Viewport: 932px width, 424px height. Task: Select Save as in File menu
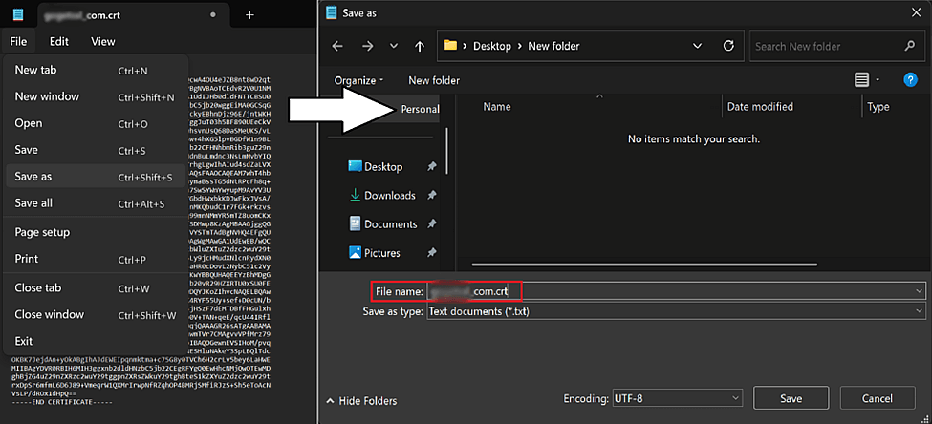[x=33, y=177]
